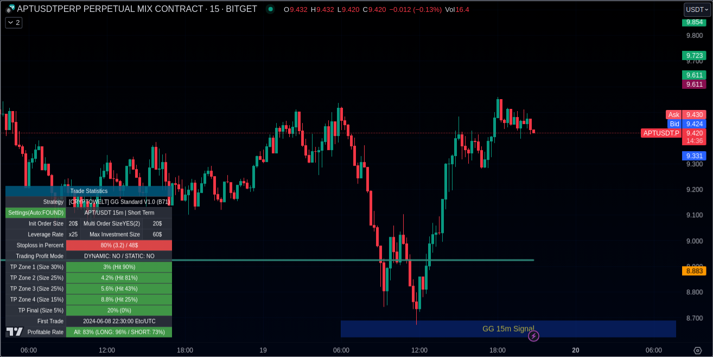
Task: Click the red Stoploss 80% value cell
Action: click(x=119, y=245)
